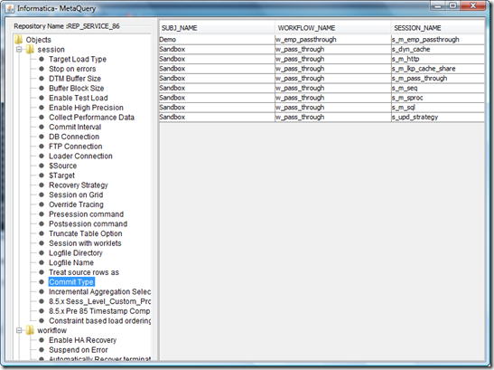Collapse the workflow tree node
Screen dimensions: 494x370
[19, 330]
